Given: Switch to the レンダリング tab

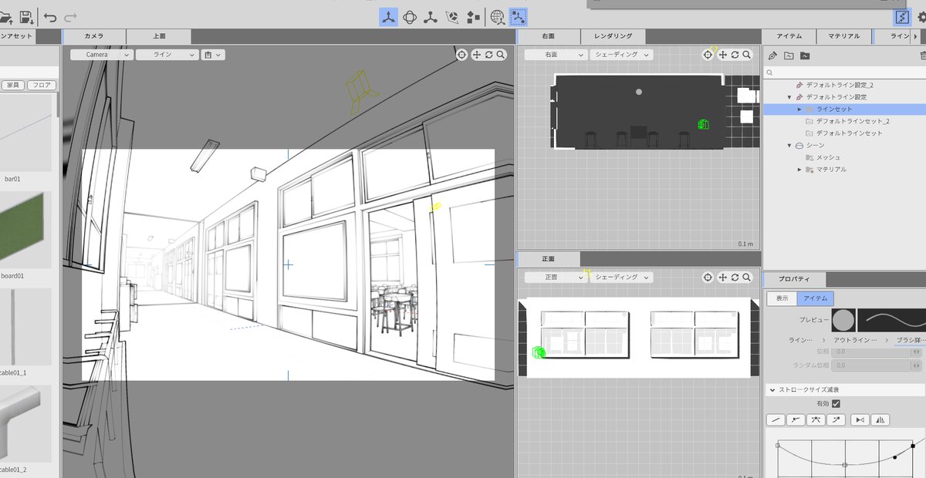Looking at the screenshot, I should pos(613,36).
